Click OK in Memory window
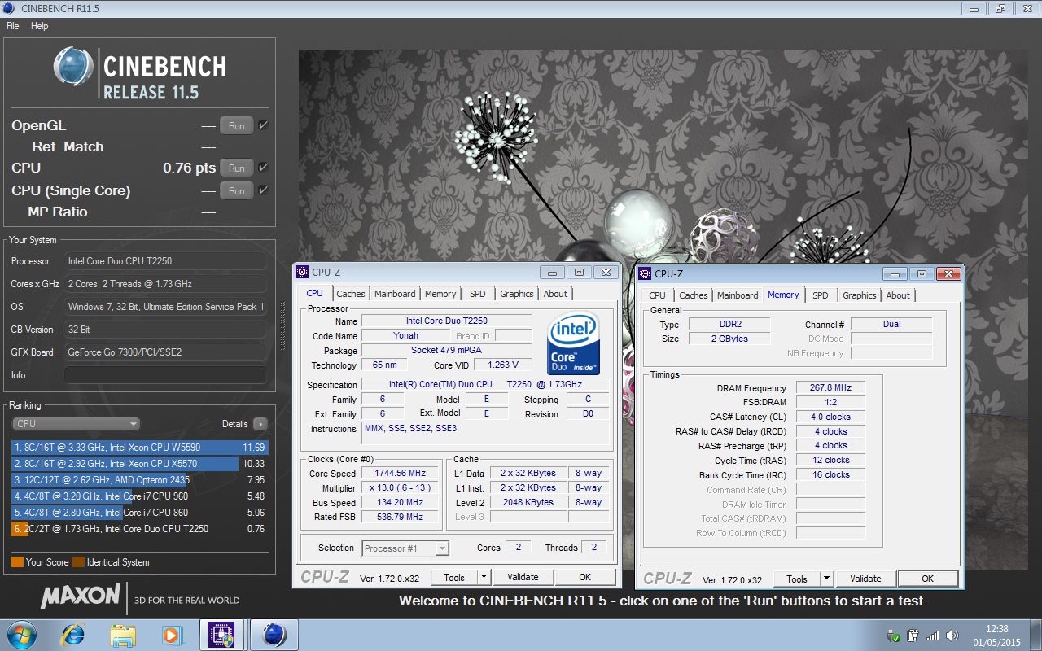The height and width of the screenshot is (651, 1042). 927,579
